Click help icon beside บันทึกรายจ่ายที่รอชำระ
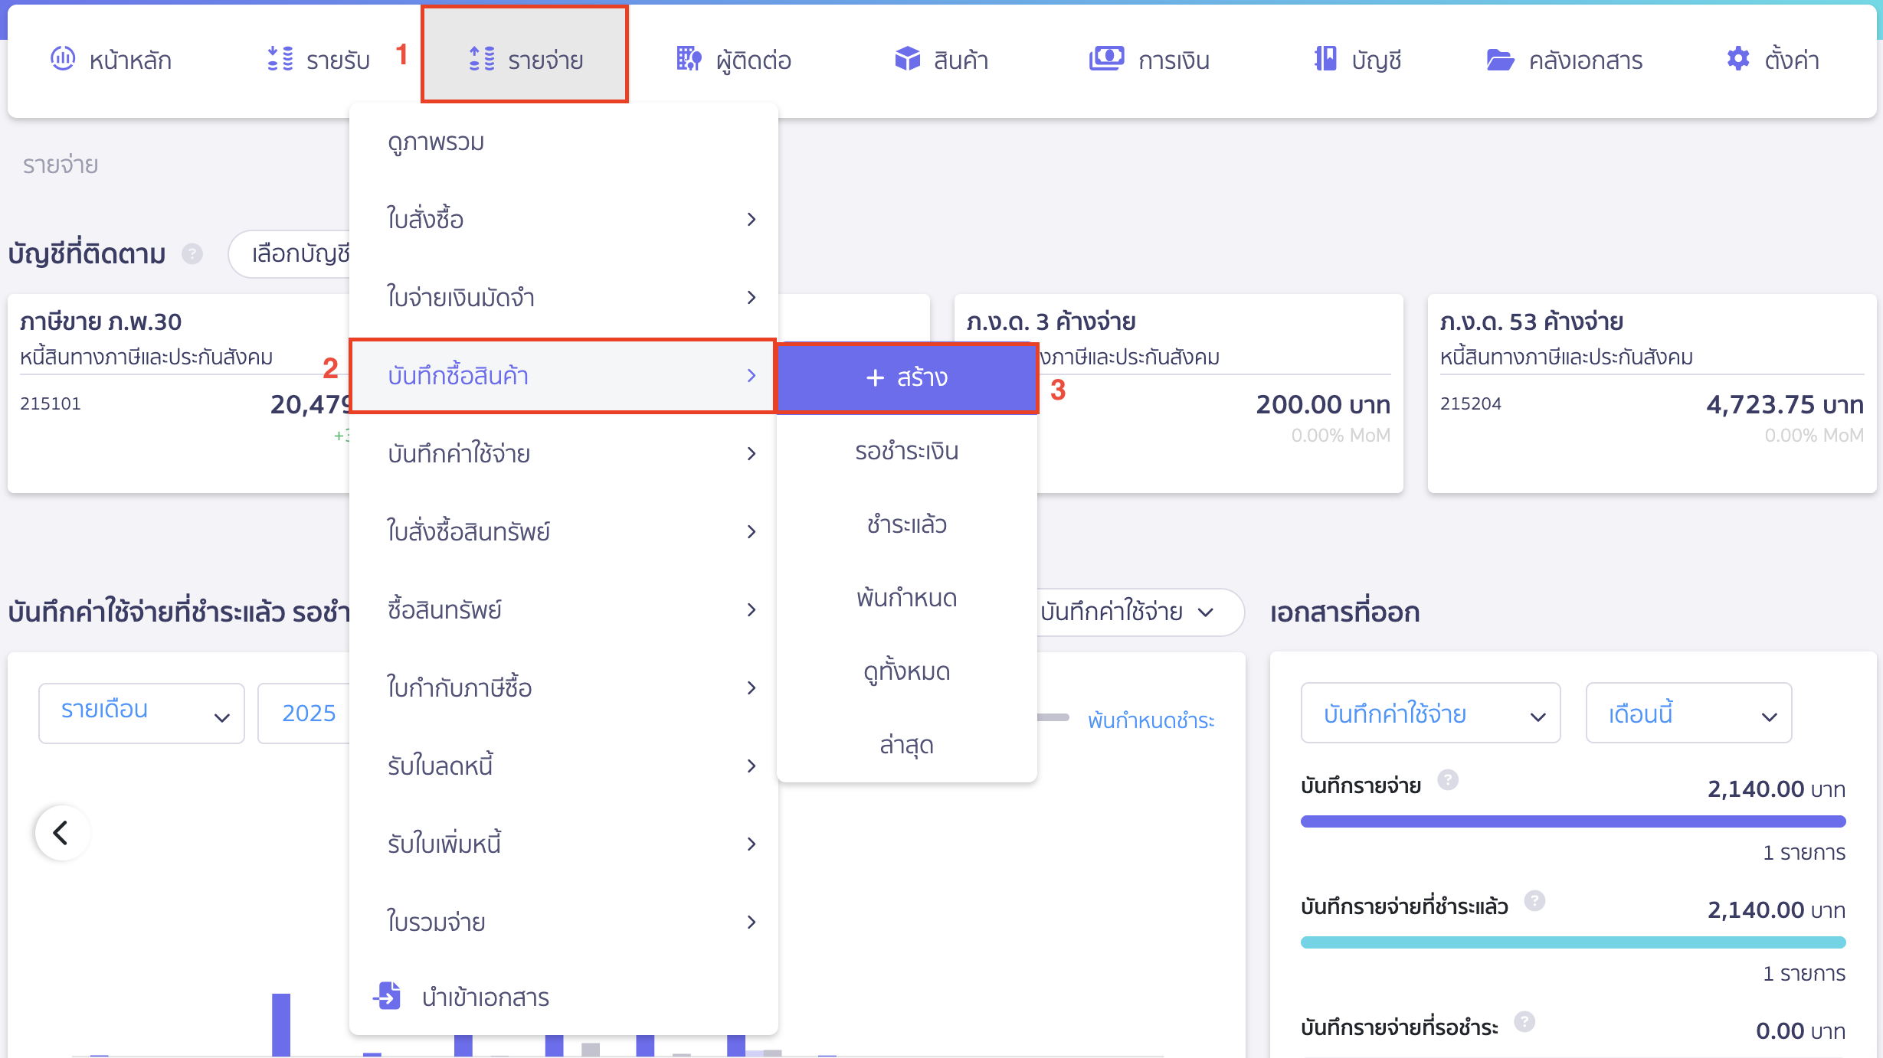Image resolution: width=1883 pixels, height=1058 pixels. coord(1524,1022)
